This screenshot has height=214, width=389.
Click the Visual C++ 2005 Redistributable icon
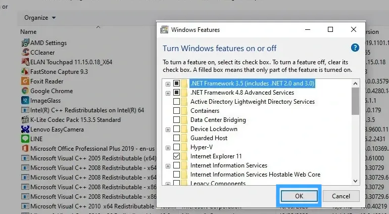pyautogui.click(x=25, y=158)
